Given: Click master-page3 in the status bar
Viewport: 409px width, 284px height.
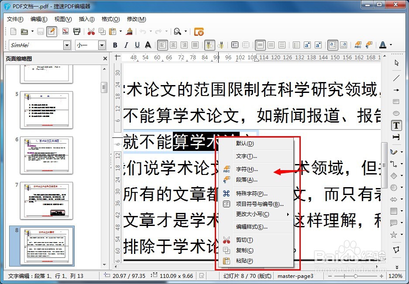Looking at the screenshot, I should pos(296,276).
